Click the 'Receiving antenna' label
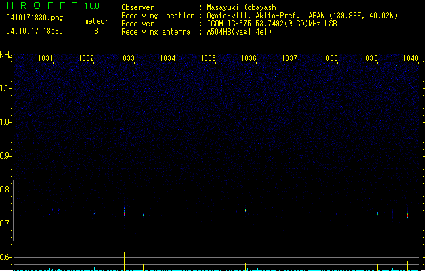This screenshot has height=271, width=426. coord(156,32)
